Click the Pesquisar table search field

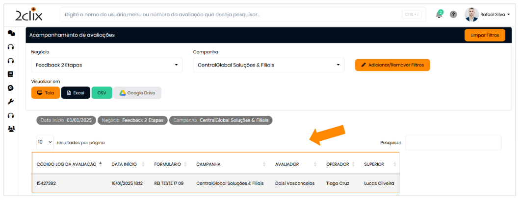tap(453, 143)
